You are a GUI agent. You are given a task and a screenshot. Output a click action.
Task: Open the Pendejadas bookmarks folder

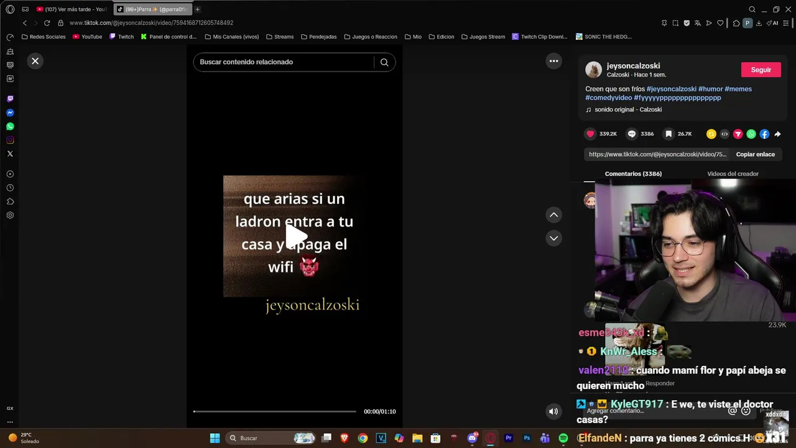(319, 37)
